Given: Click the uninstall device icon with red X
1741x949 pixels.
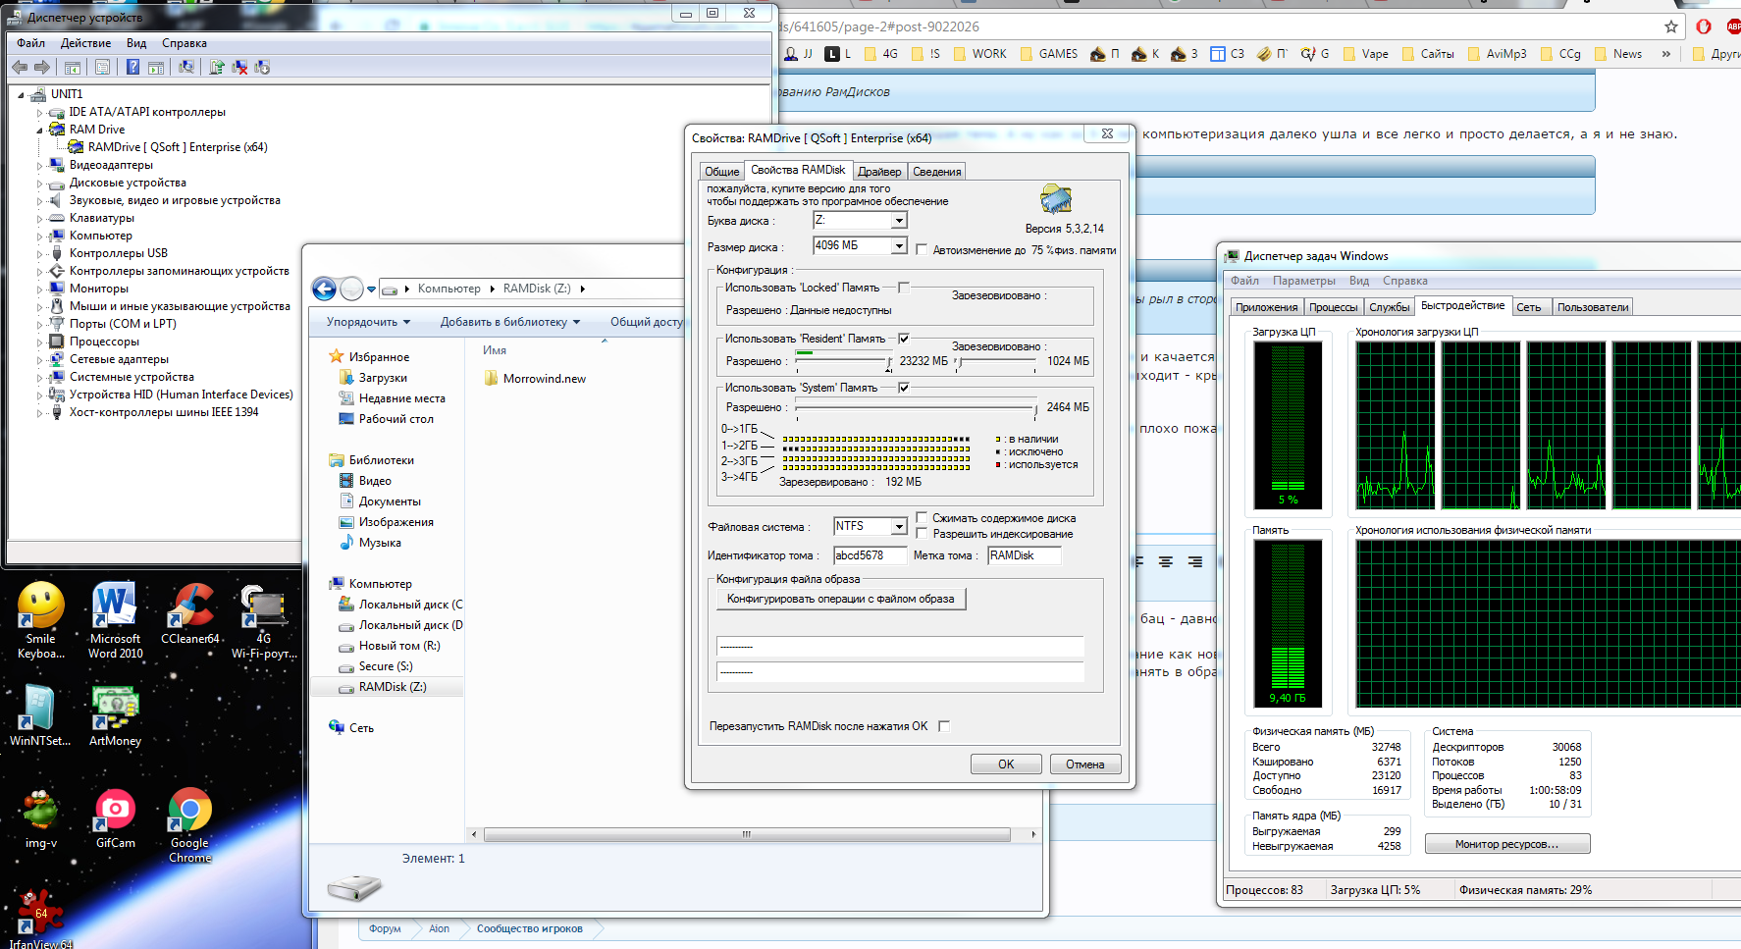Looking at the screenshot, I should click(x=239, y=67).
